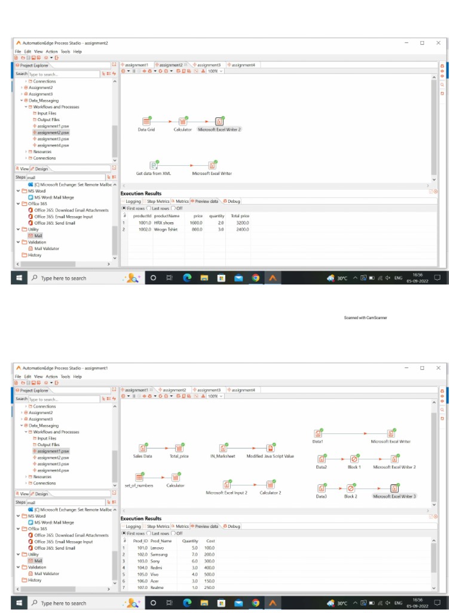Click the Steps search field in assignment2 window
The width and height of the screenshot is (459, 613).
coord(66,177)
